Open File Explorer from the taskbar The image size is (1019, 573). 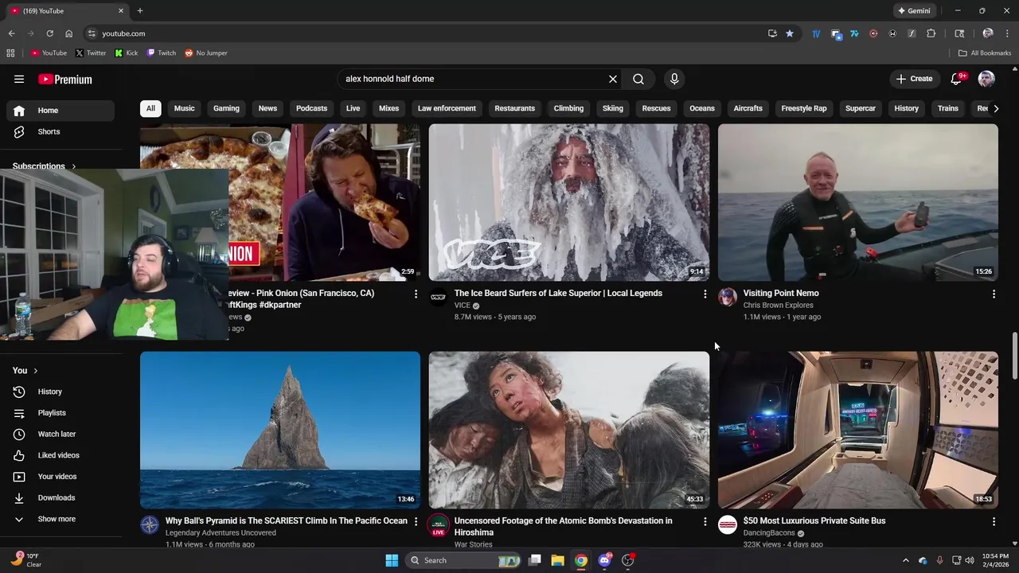(557, 560)
